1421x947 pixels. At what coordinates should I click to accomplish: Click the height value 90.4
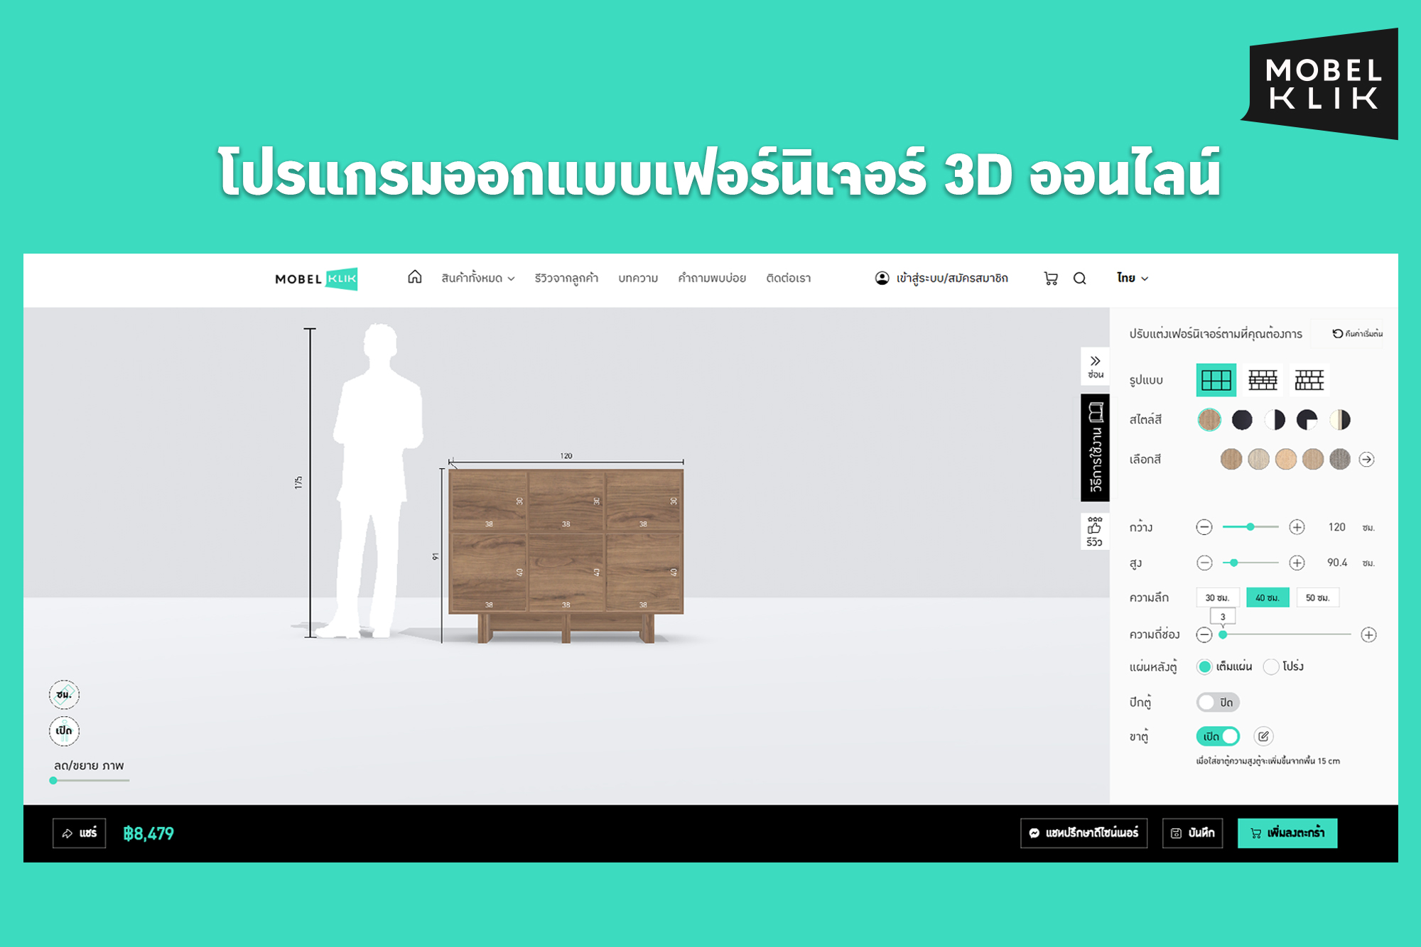tap(1336, 563)
